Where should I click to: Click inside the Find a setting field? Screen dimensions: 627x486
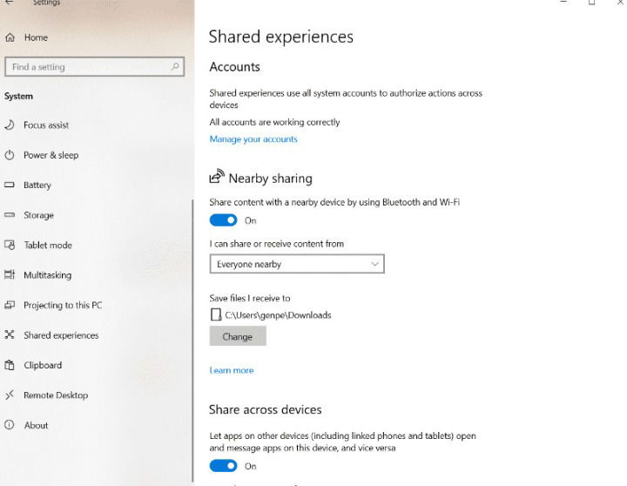(x=94, y=67)
